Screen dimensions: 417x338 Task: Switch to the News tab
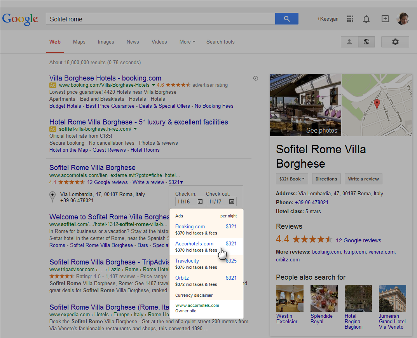click(133, 42)
